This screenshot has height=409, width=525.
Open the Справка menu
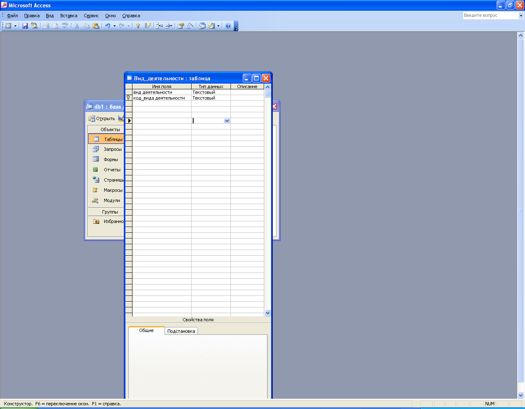[x=131, y=16]
